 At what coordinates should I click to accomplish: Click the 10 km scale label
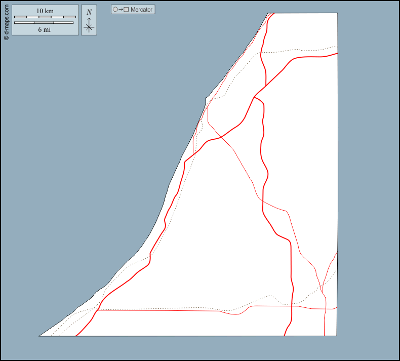[45, 11]
